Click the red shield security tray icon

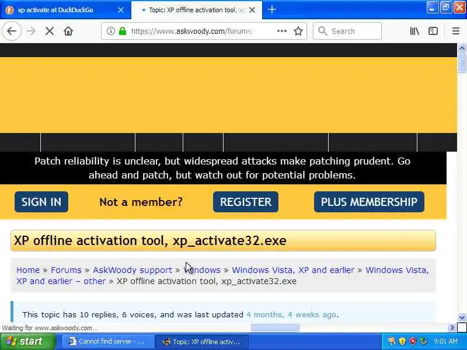coord(413,341)
